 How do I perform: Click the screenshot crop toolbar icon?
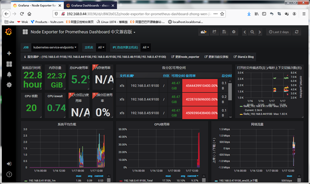coord(279,14)
